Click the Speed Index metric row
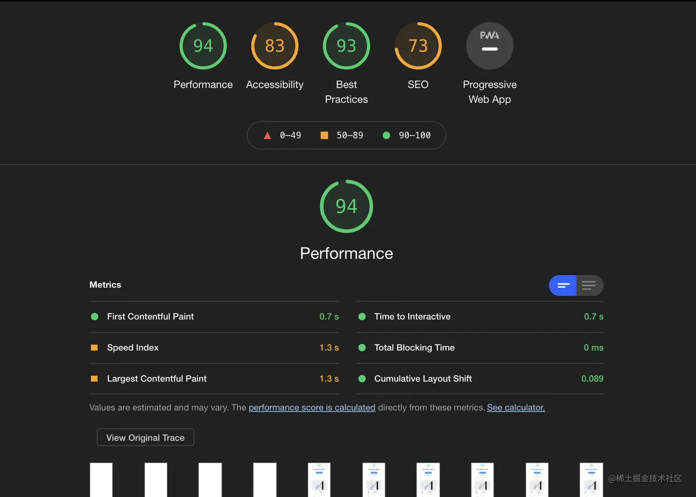Viewport: 696px width, 497px height. point(214,348)
